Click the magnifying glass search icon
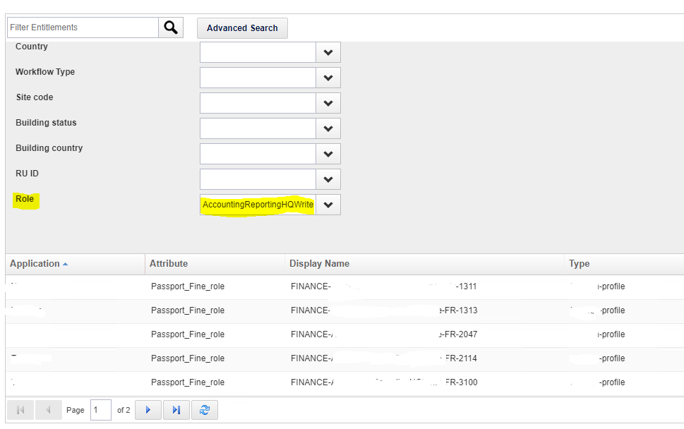684x429 pixels. tap(171, 28)
